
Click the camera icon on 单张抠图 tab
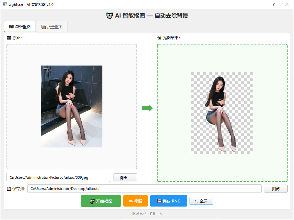click(x=11, y=27)
